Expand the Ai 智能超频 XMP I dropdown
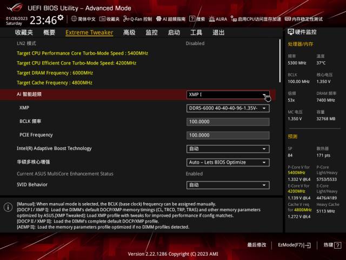 tap(228, 95)
